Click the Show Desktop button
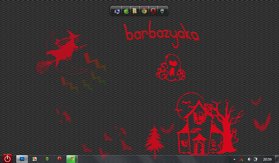Screen dimensions: 279x163 pos(277,159)
